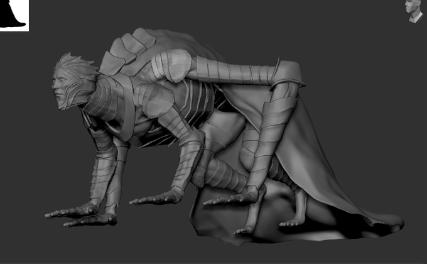Click the silhouette thumbnail preview
The image size is (427, 264).
[14, 16]
